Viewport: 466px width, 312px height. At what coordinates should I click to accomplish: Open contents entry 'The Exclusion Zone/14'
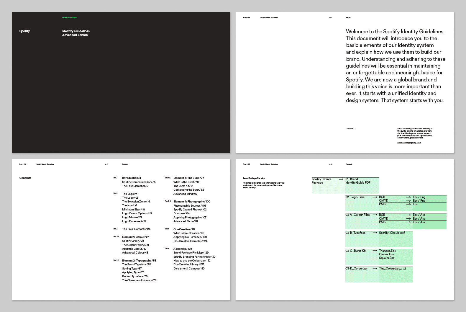tap(136, 202)
